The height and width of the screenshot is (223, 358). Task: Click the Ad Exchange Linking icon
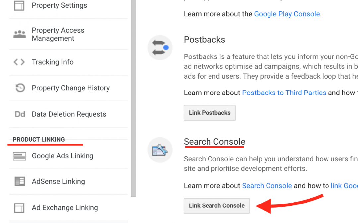19,208
